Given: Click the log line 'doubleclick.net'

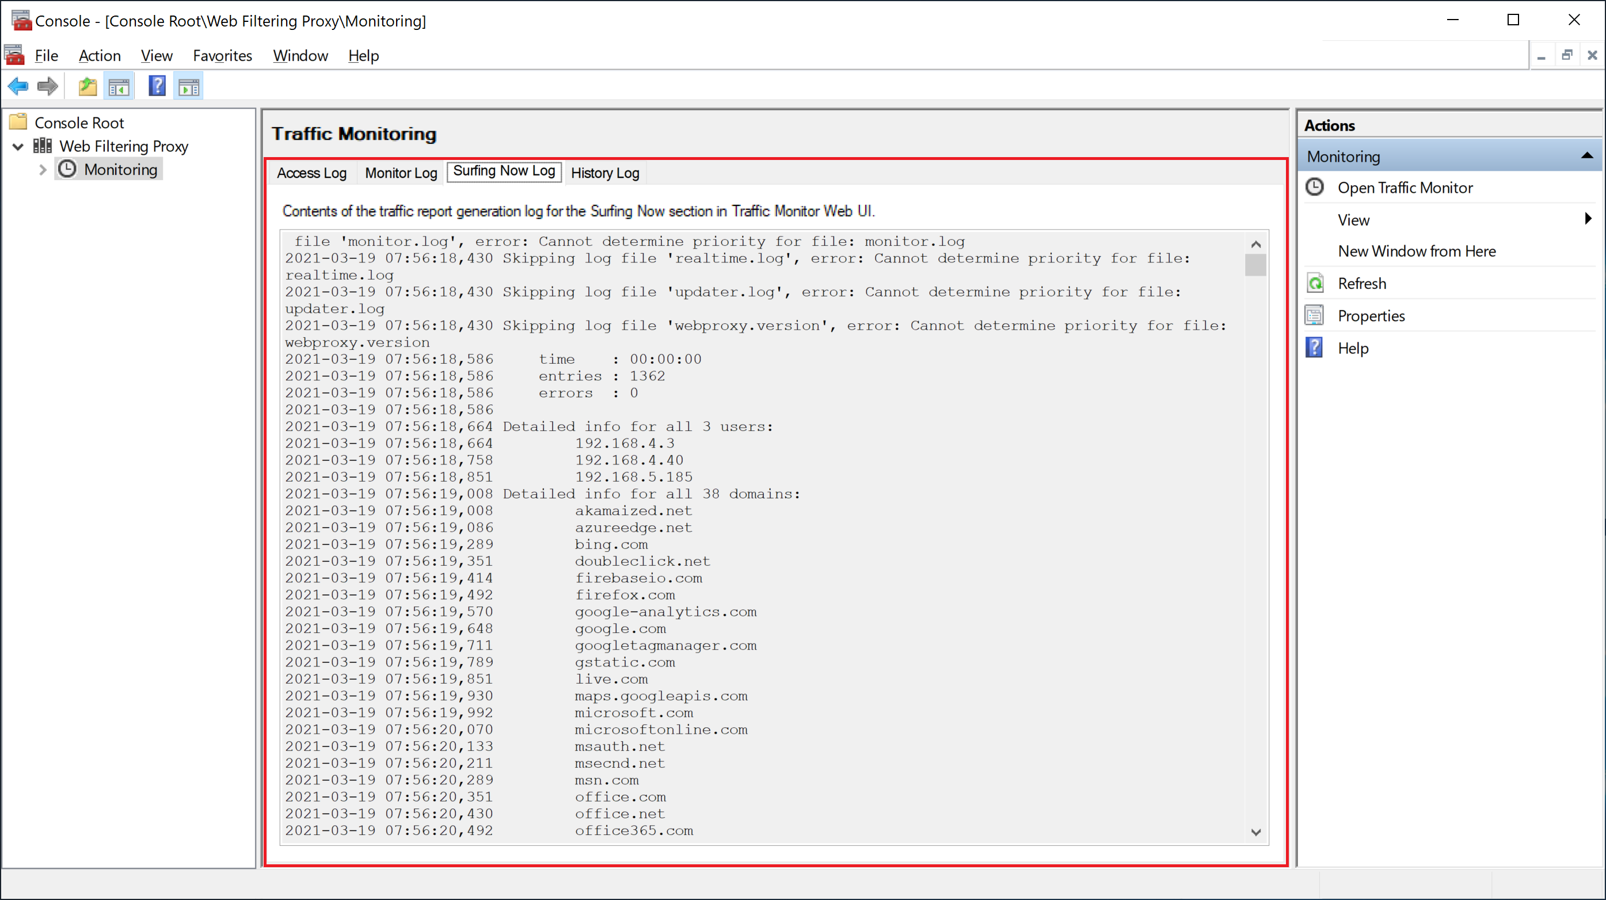Looking at the screenshot, I should 642,562.
